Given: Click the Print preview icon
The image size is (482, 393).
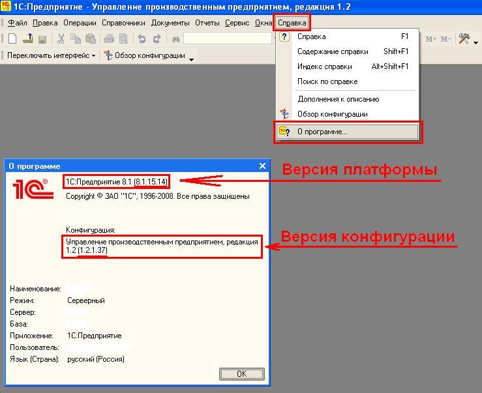Looking at the screenshot, I should point(123,38).
